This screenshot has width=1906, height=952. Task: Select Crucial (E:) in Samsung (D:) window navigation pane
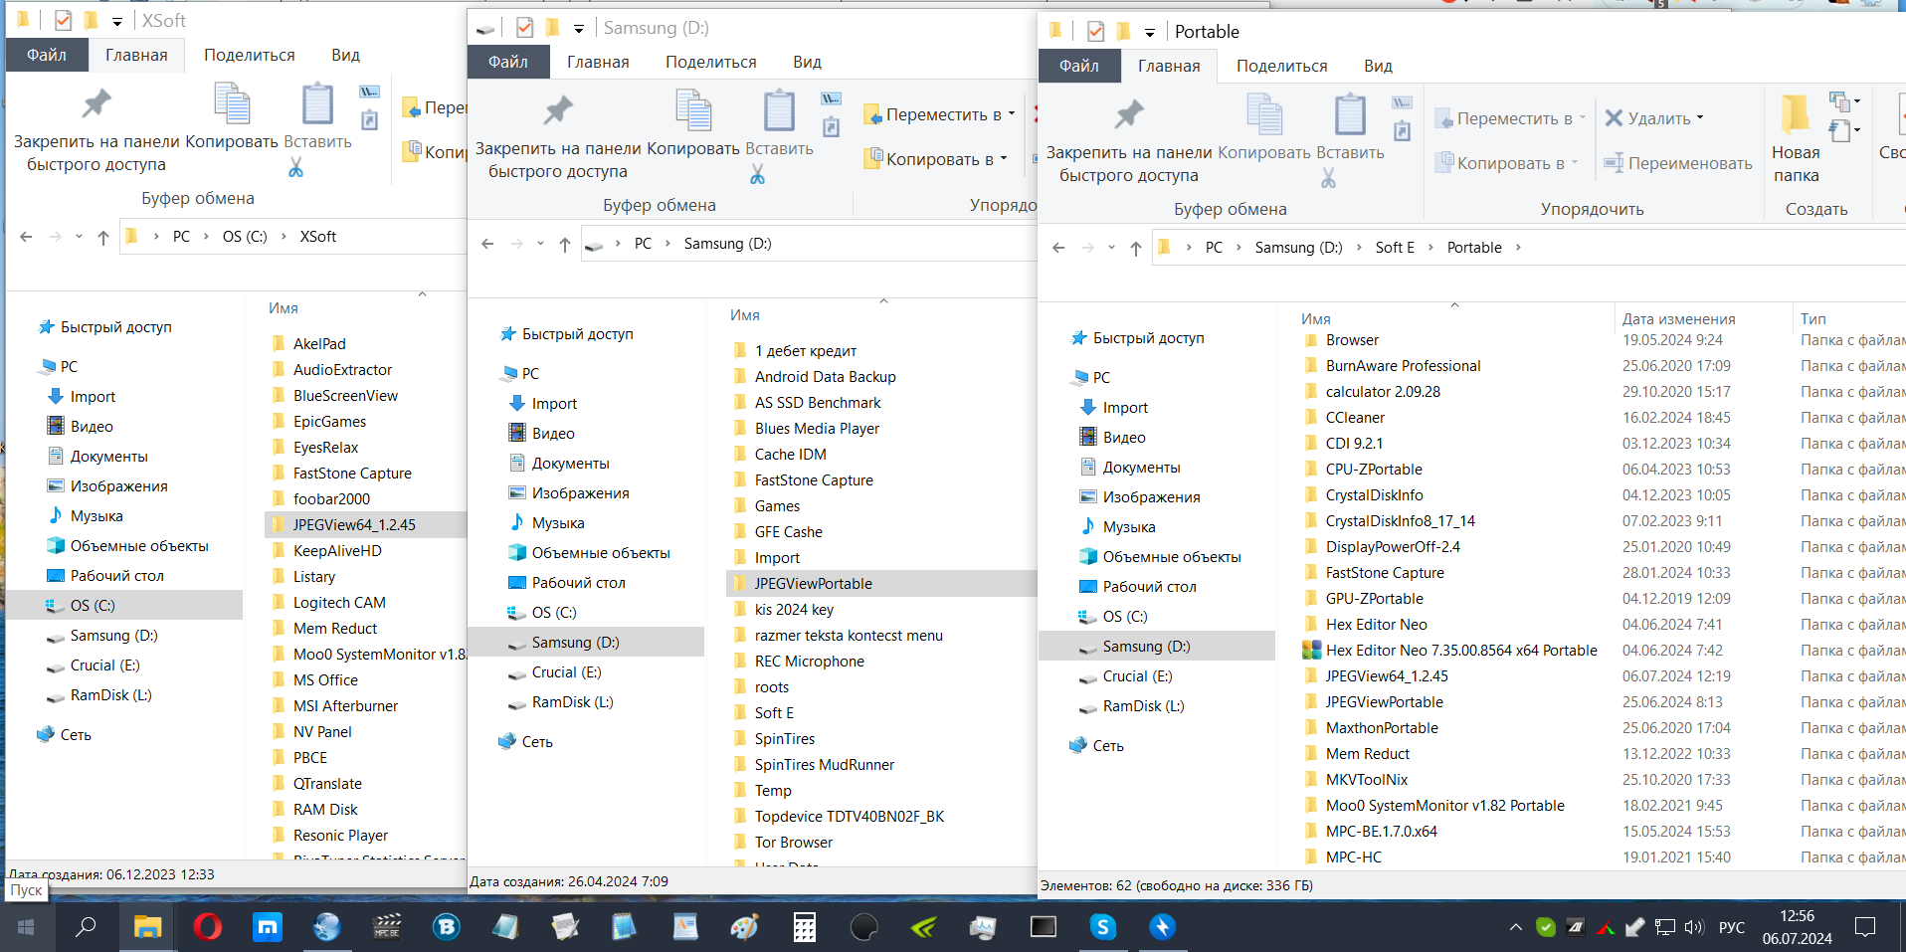(566, 672)
